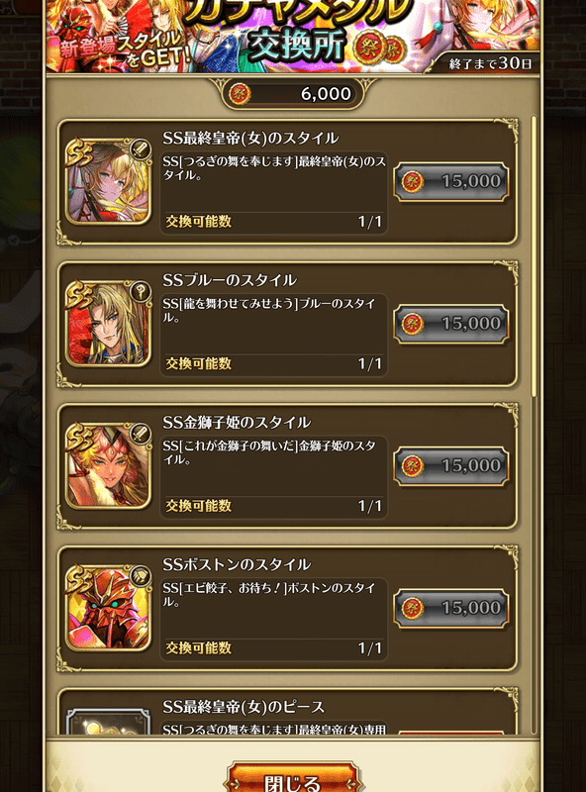Tap the 交換可能数 1/1 row for ボストン
This screenshot has height=792, width=586.
click(x=273, y=648)
